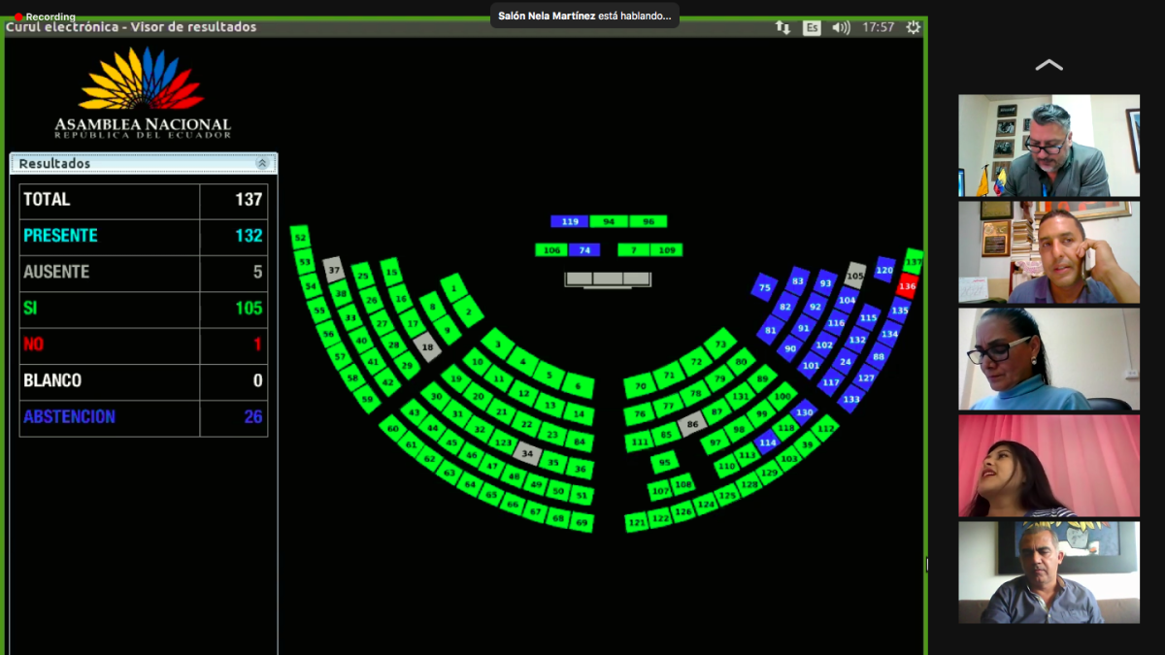This screenshot has height=655, width=1165.
Task: Click the Salón Nela Martínez speaking banner
Action: pos(584,16)
